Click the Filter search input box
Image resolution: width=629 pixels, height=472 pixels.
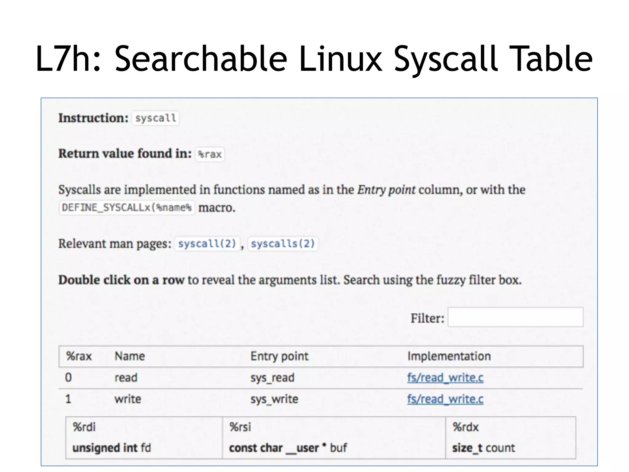515,317
